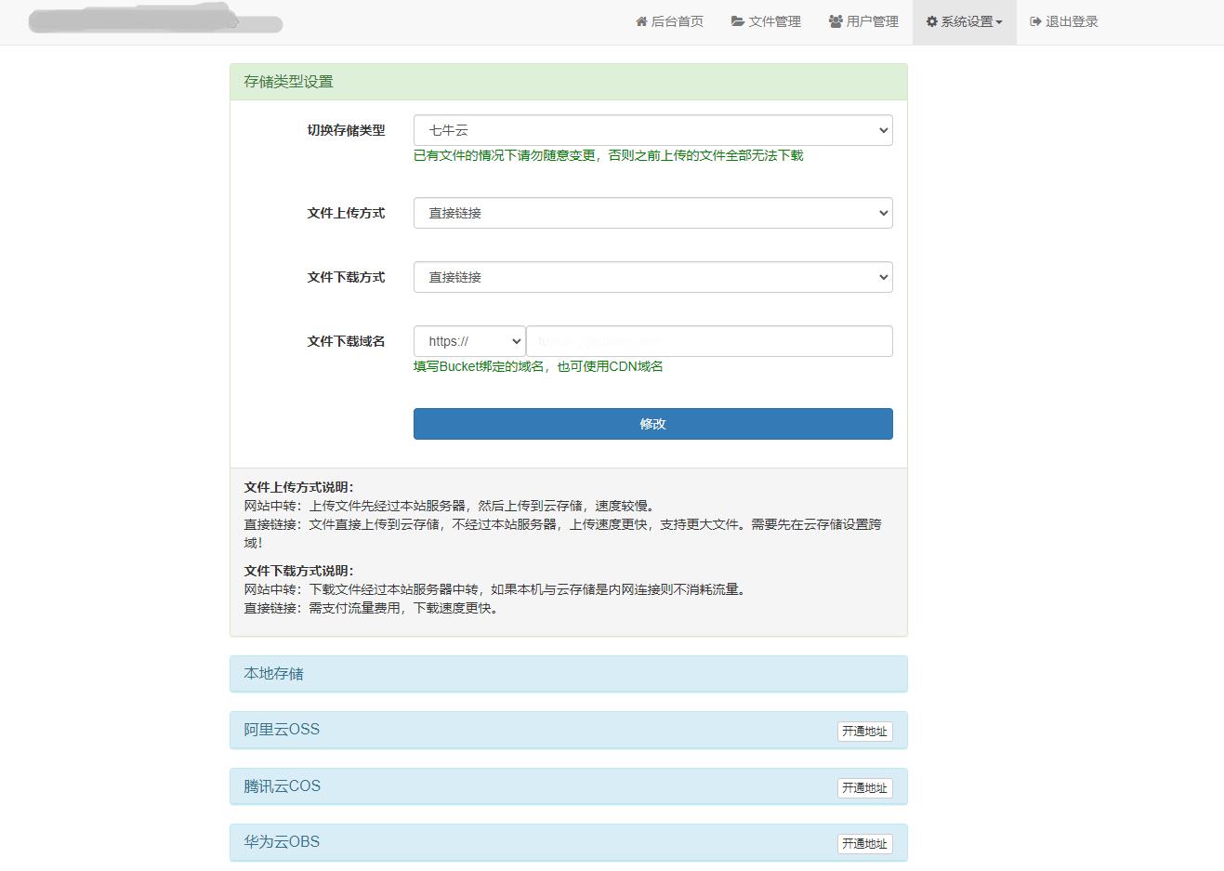Viewport: 1224px width, 871px height.
Task: Click the sign-out icon beside 退出登录
Action: [1035, 21]
